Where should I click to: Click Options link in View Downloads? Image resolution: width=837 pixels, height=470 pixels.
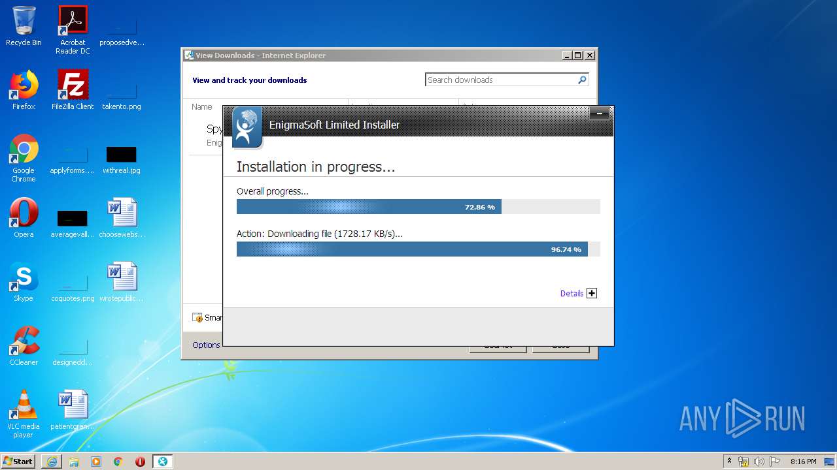point(206,345)
